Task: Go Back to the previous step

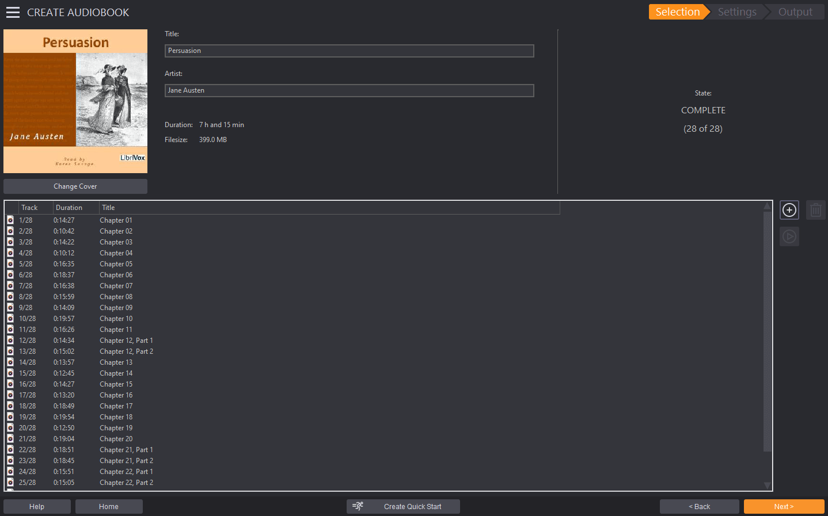Action: point(699,506)
